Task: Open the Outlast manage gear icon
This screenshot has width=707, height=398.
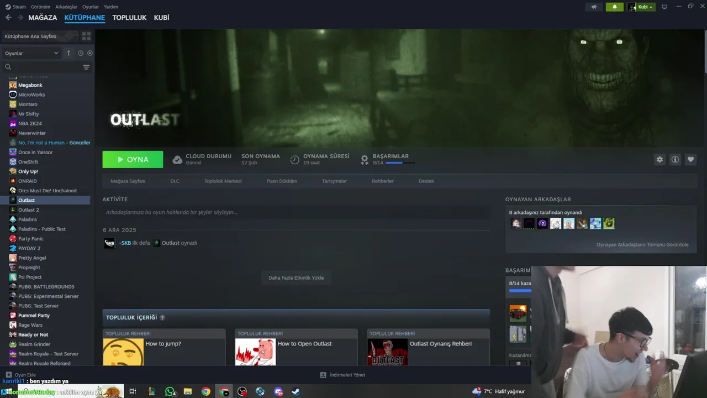Action: [659, 159]
